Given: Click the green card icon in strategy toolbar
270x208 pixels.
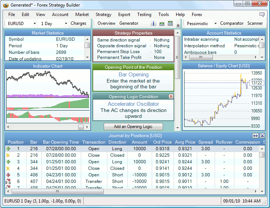Looking at the screenshot, I should [x=162, y=24].
